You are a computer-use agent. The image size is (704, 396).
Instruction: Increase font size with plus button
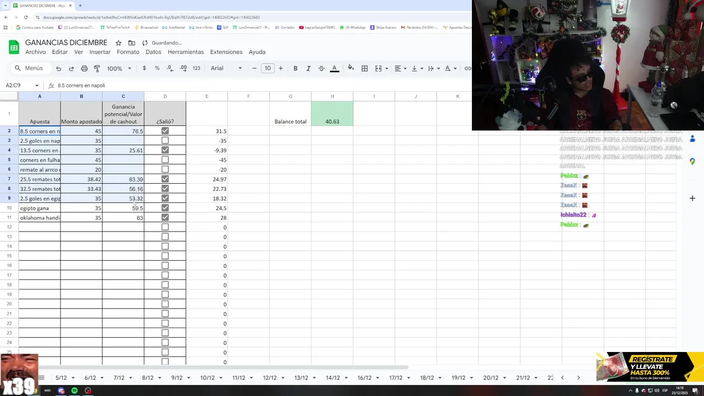pyautogui.click(x=280, y=68)
